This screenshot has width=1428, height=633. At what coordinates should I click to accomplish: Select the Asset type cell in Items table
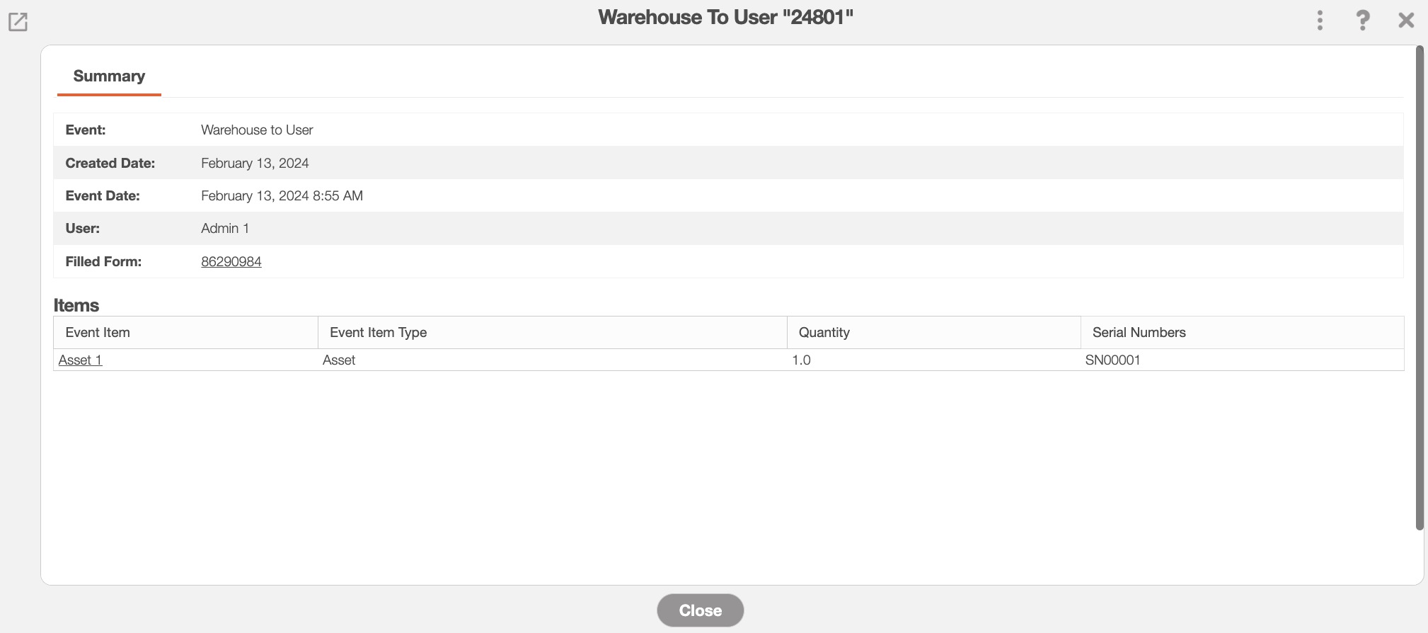[339, 360]
